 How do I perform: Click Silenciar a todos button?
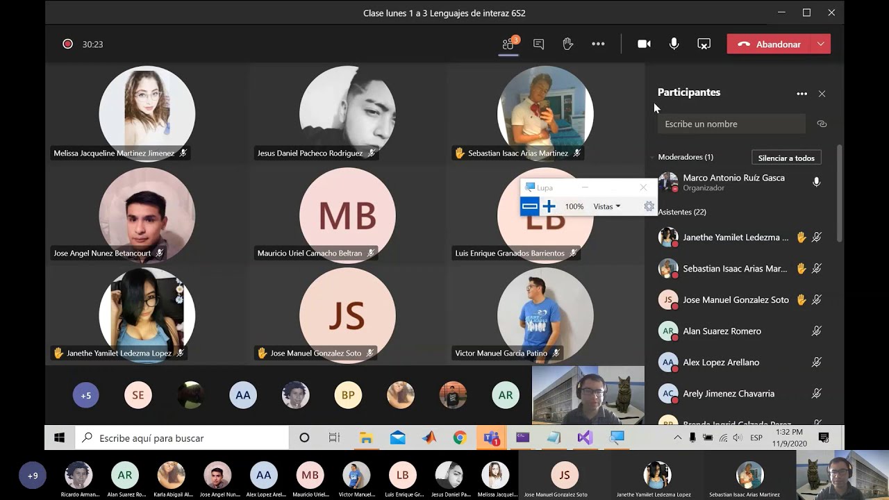point(786,158)
